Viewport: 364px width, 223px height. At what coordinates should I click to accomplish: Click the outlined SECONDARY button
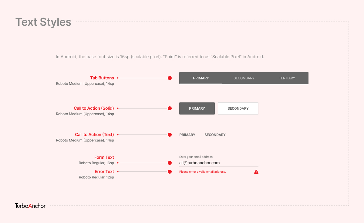(238, 108)
